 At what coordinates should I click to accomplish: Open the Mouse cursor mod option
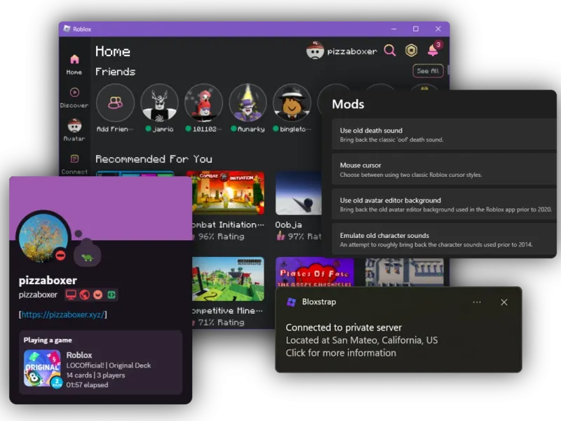444,169
